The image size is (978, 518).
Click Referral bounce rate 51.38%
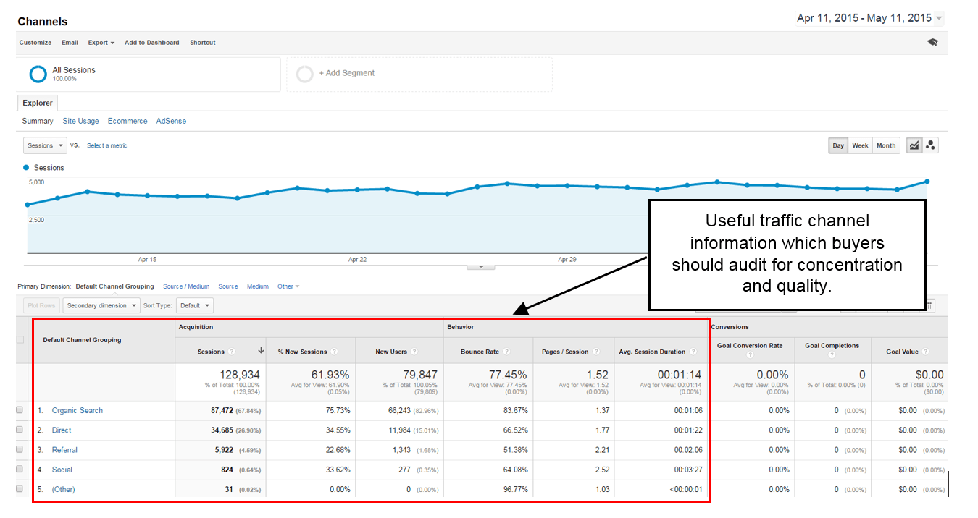514,450
